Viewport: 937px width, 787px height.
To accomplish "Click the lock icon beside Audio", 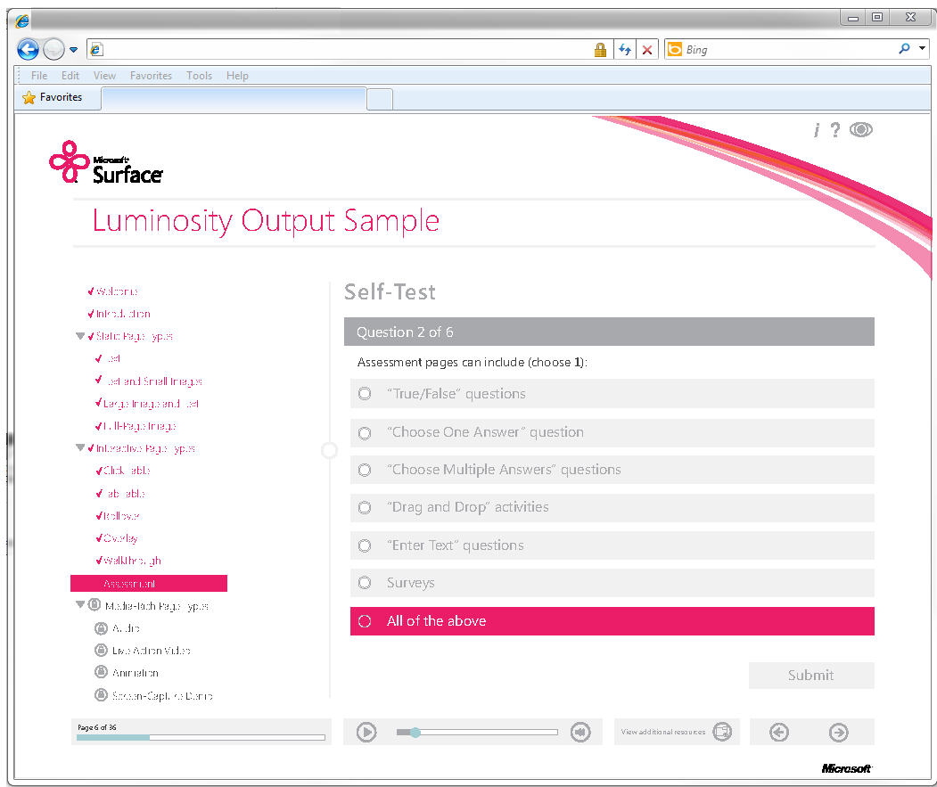I will click(101, 628).
